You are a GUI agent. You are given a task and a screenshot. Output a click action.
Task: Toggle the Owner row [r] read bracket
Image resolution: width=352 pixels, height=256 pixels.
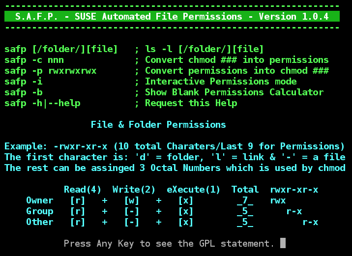point(78,200)
